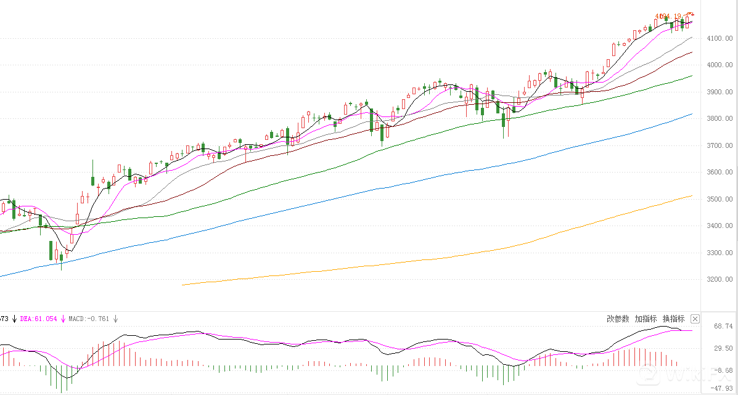Switch indicator via 换指标
The height and width of the screenshot is (395, 738).
[673, 319]
